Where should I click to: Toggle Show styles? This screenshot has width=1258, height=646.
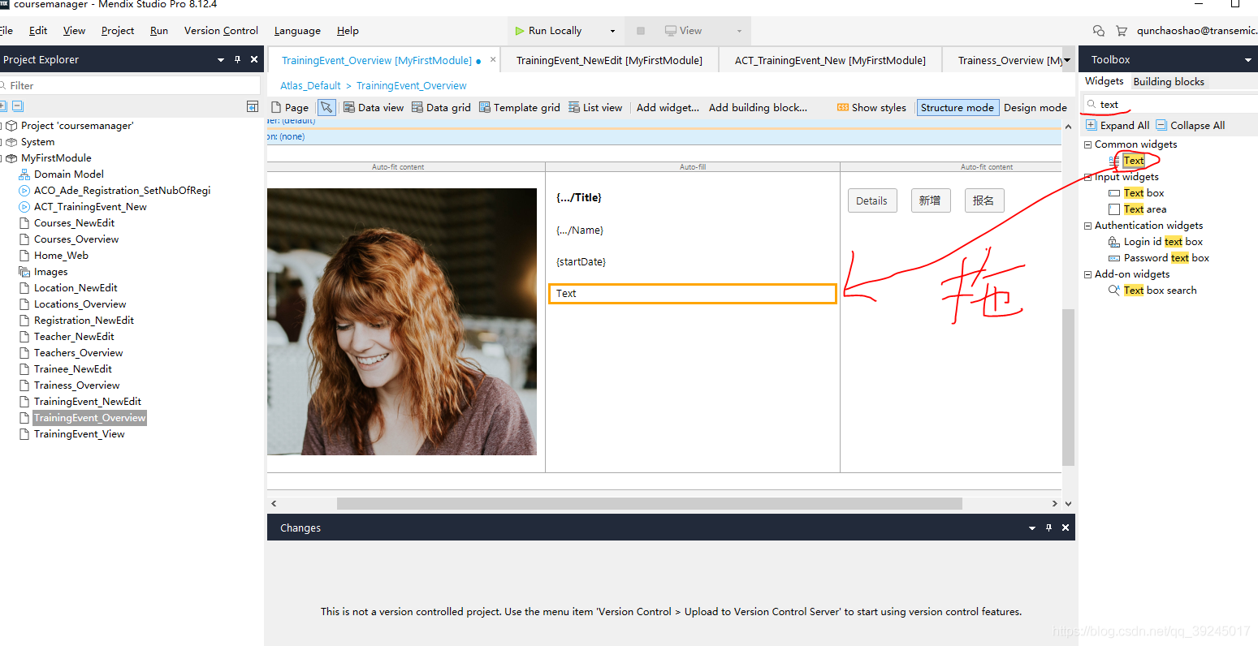(871, 107)
